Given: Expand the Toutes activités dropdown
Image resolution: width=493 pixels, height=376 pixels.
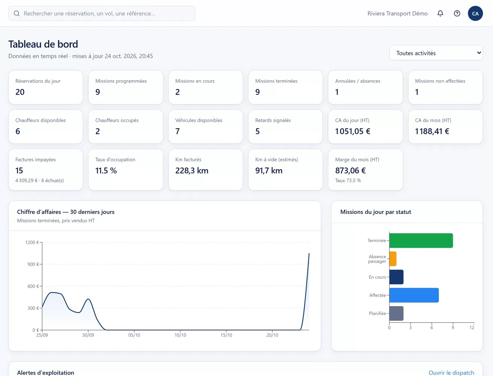Looking at the screenshot, I should 436,53.
